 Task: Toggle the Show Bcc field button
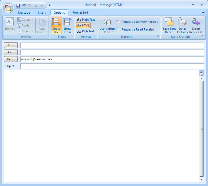coord(56,26)
